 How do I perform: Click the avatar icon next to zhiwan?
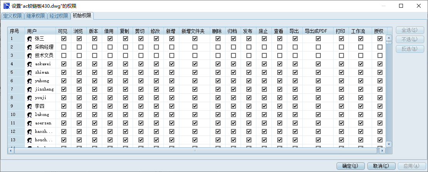(x=30, y=73)
